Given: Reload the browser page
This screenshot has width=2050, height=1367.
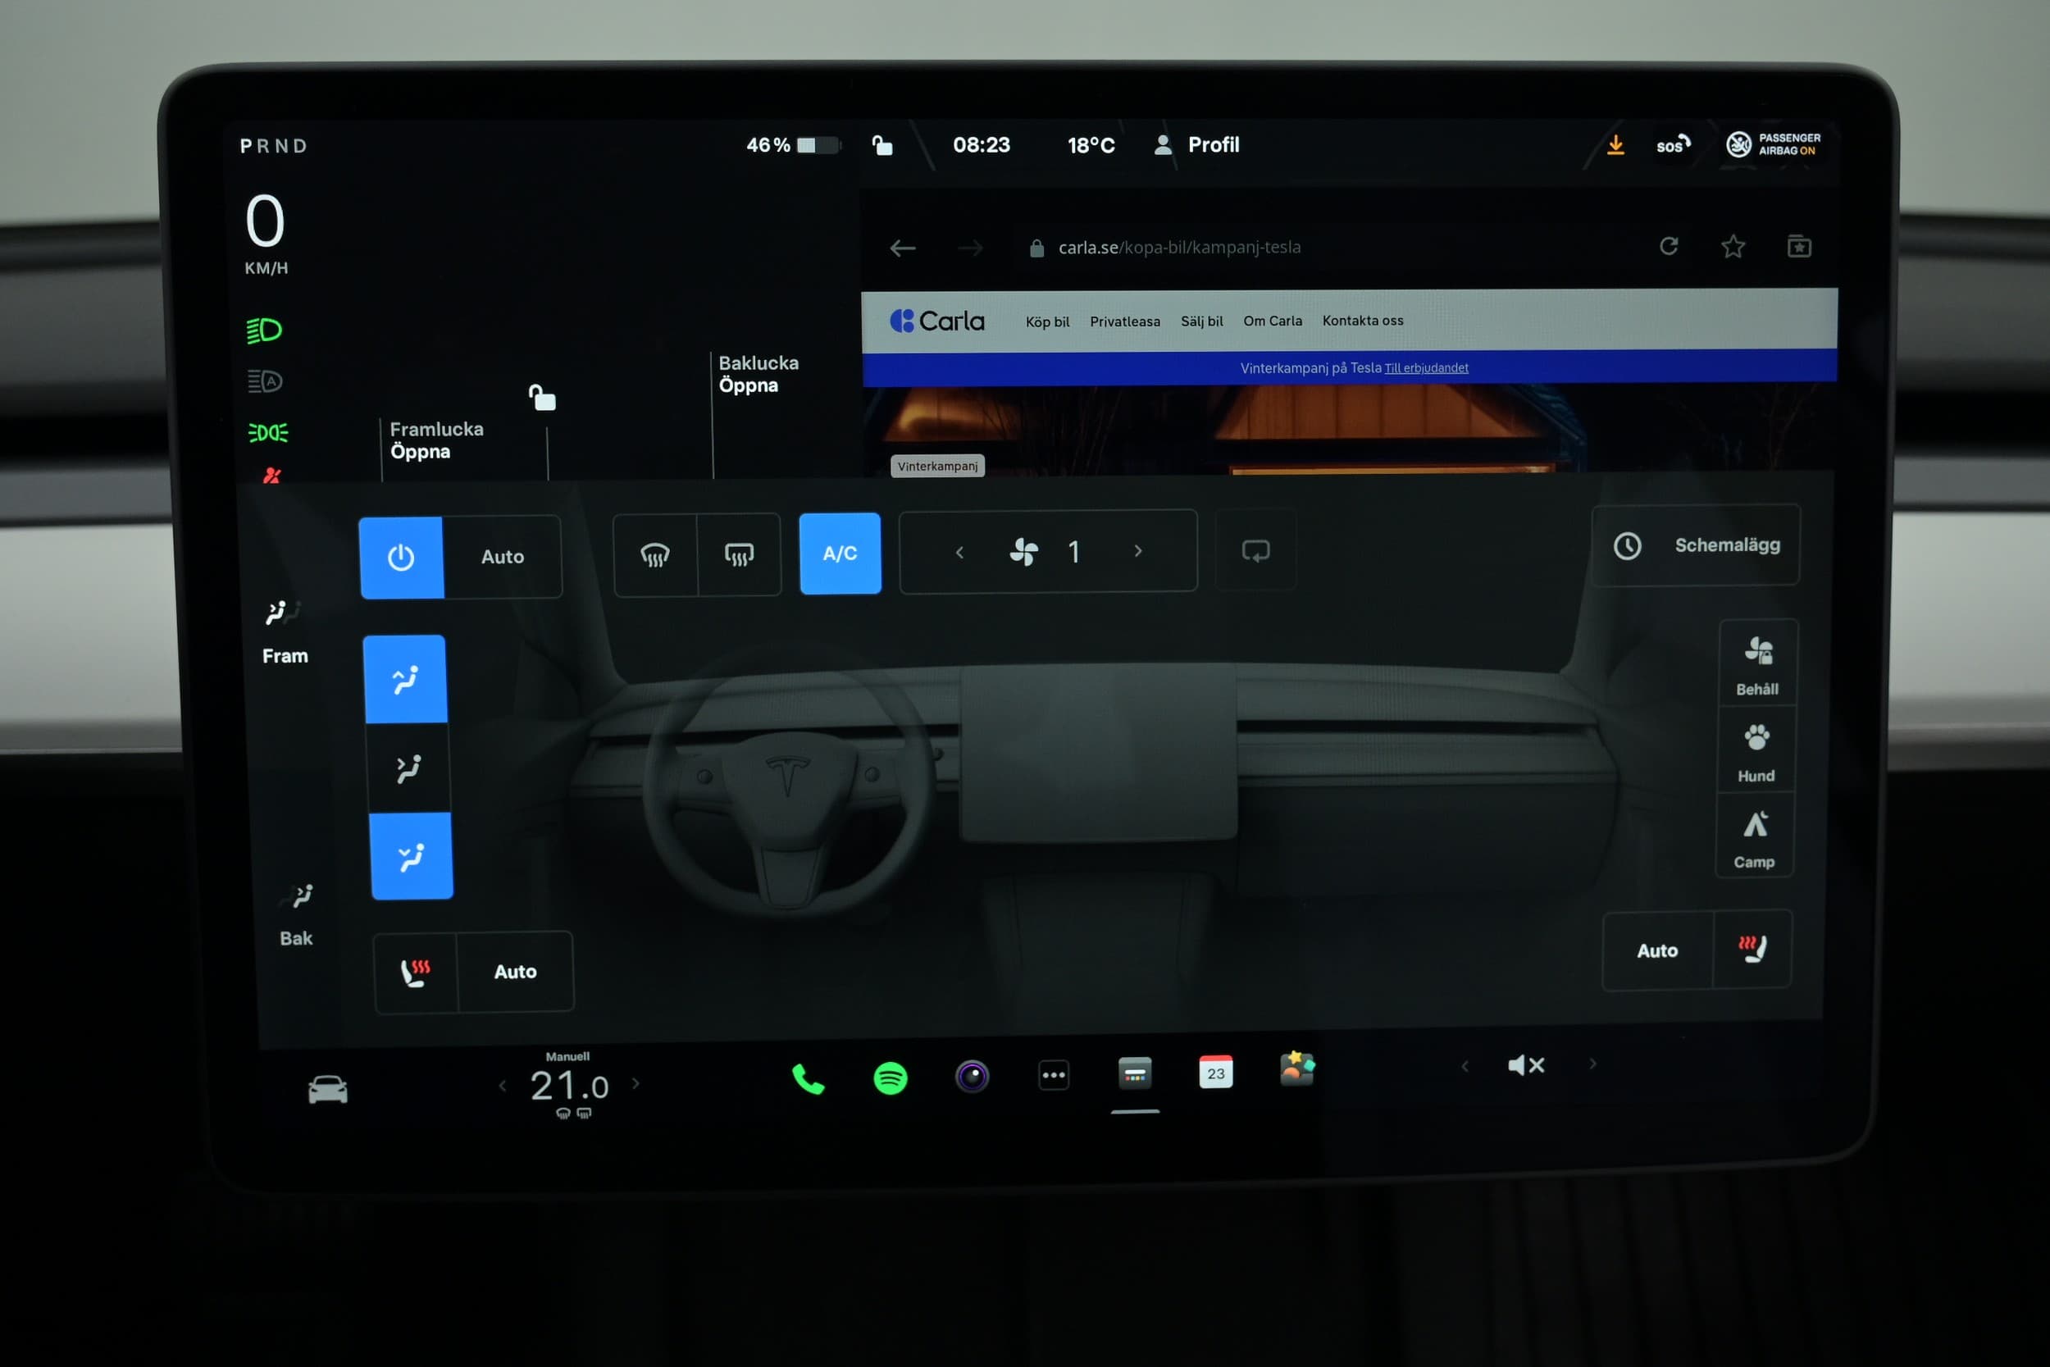Looking at the screenshot, I should pyautogui.click(x=1668, y=247).
